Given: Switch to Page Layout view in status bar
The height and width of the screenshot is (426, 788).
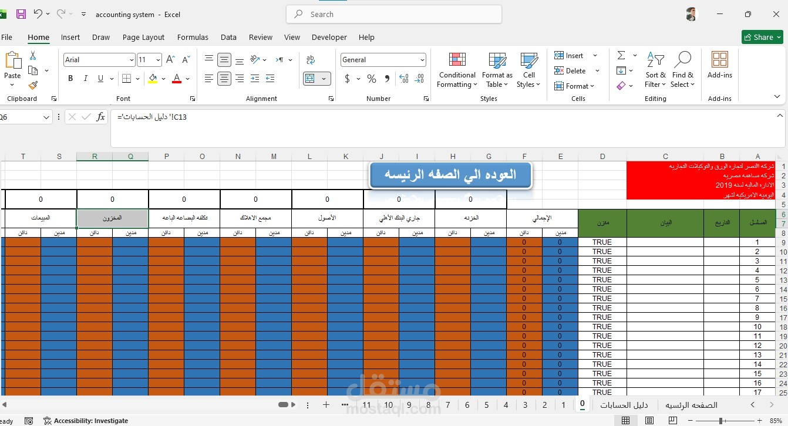Looking at the screenshot, I should coord(649,421).
